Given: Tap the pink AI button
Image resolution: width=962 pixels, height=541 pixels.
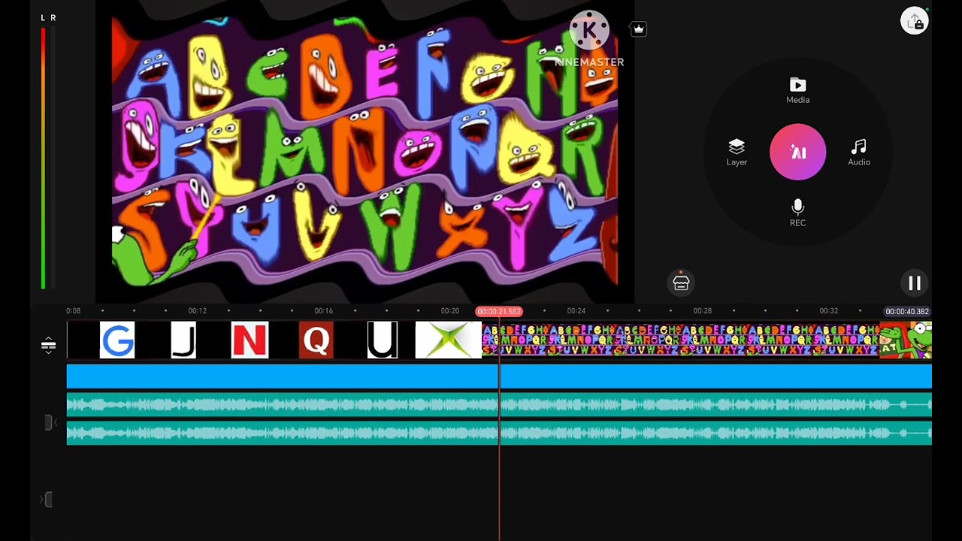Looking at the screenshot, I should (x=797, y=153).
